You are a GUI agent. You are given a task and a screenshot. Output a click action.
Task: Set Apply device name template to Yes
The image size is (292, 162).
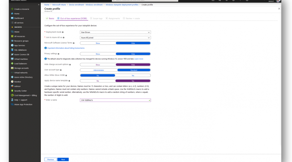tap(133, 81)
